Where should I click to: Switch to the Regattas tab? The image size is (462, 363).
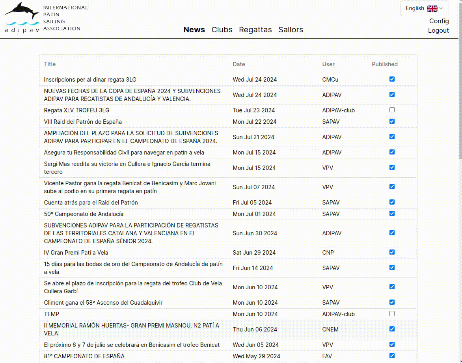[x=255, y=30]
